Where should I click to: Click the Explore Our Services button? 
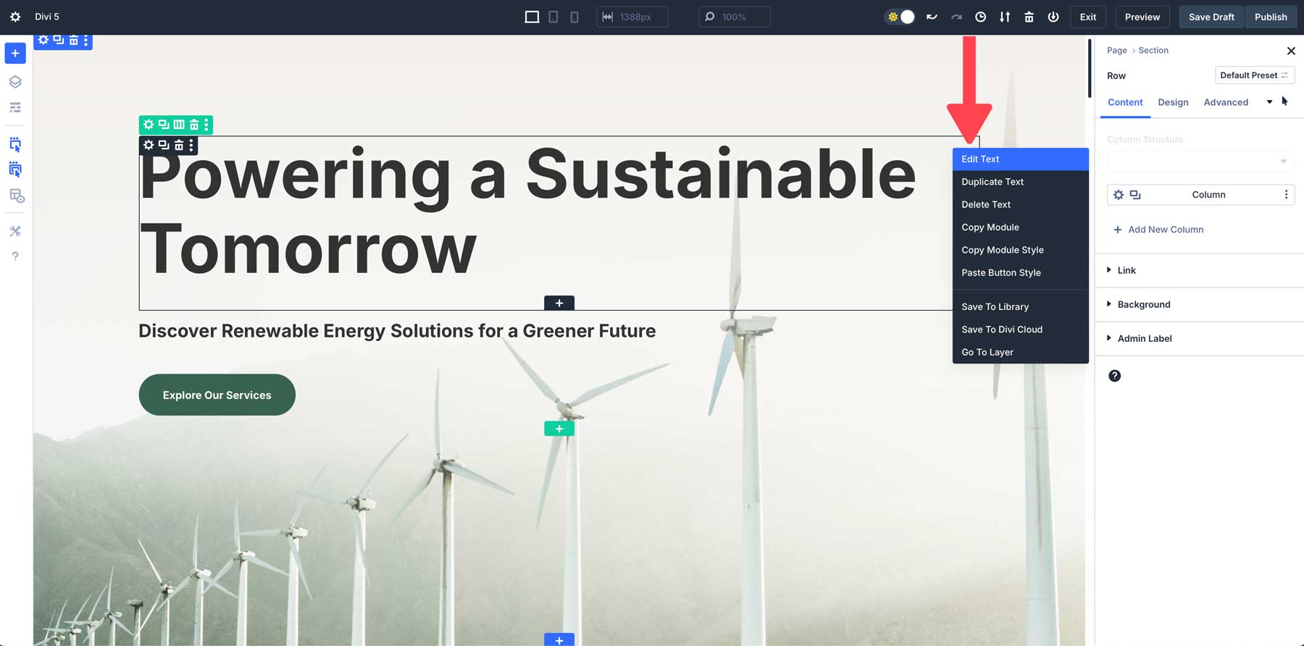click(x=217, y=395)
